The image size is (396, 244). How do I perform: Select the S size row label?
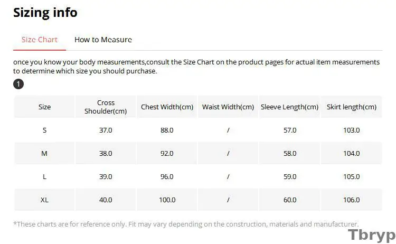tap(44, 130)
